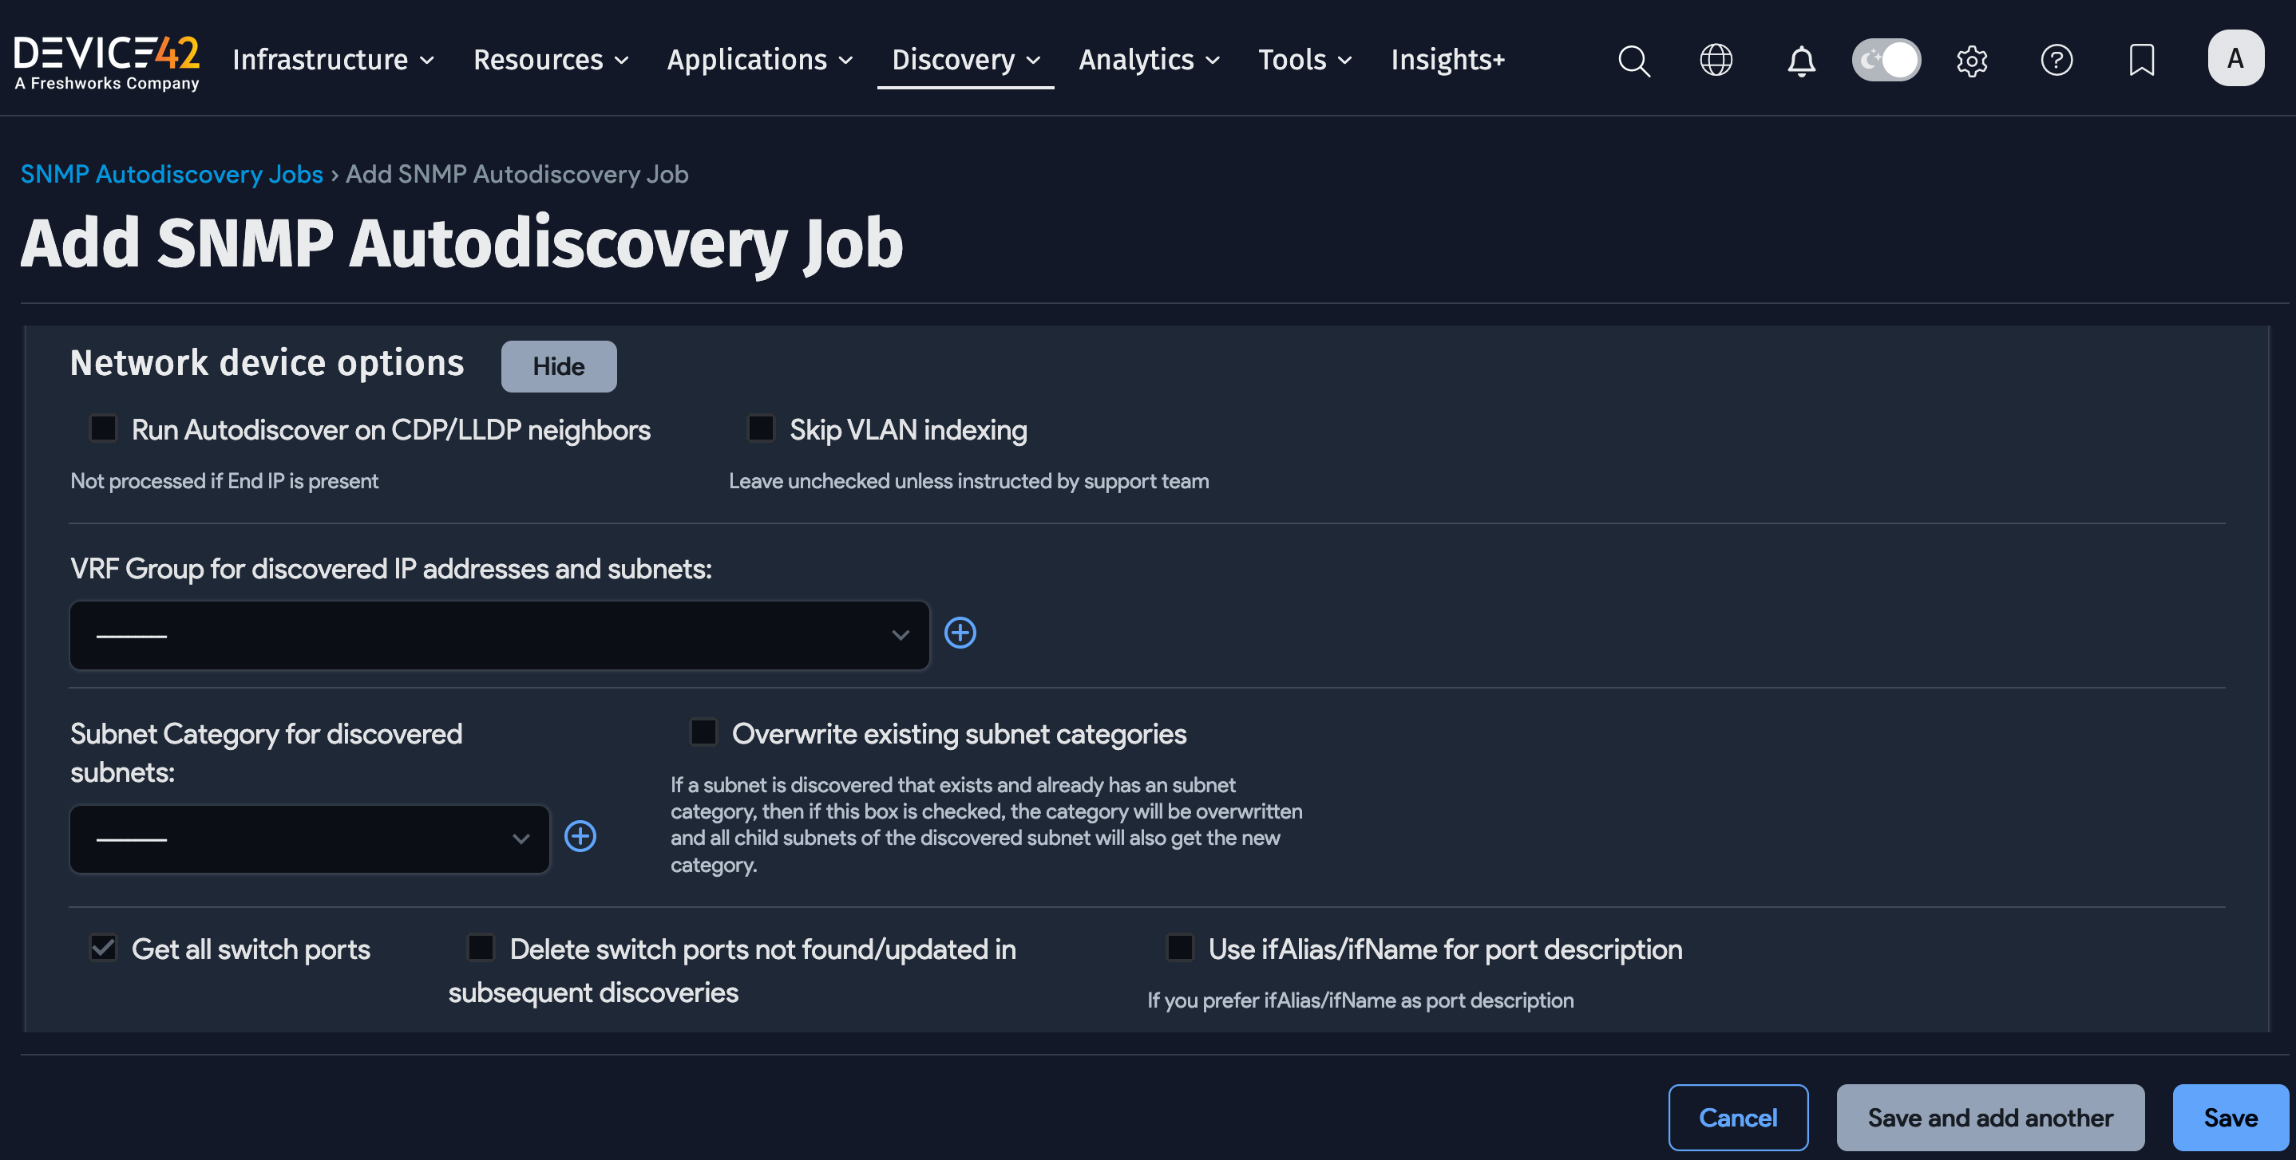Check Skip VLAN indexing

click(x=760, y=428)
